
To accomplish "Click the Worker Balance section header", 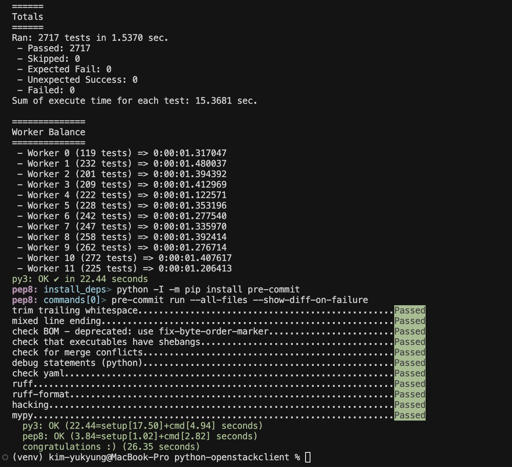I will [48, 132].
